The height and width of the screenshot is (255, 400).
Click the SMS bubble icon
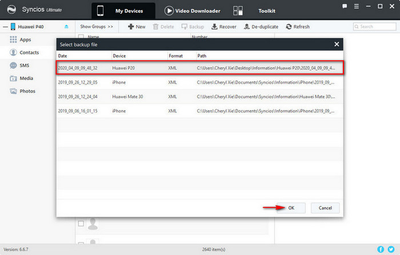13,66
